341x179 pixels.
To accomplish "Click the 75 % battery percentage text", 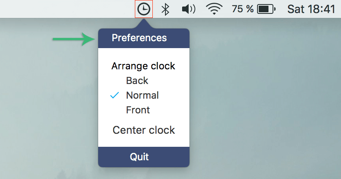I will click(x=242, y=9).
